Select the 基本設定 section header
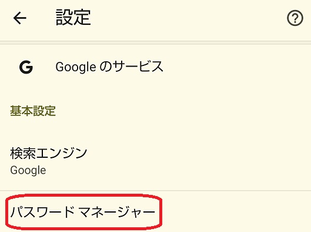311x232 pixels. [x=33, y=111]
